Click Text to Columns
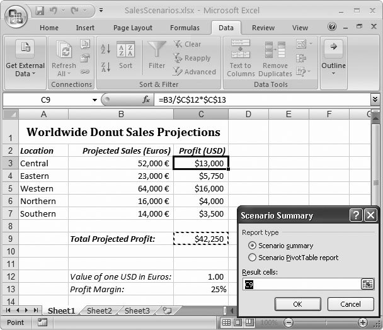This screenshot has width=383, height=330. (x=241, y=58)
